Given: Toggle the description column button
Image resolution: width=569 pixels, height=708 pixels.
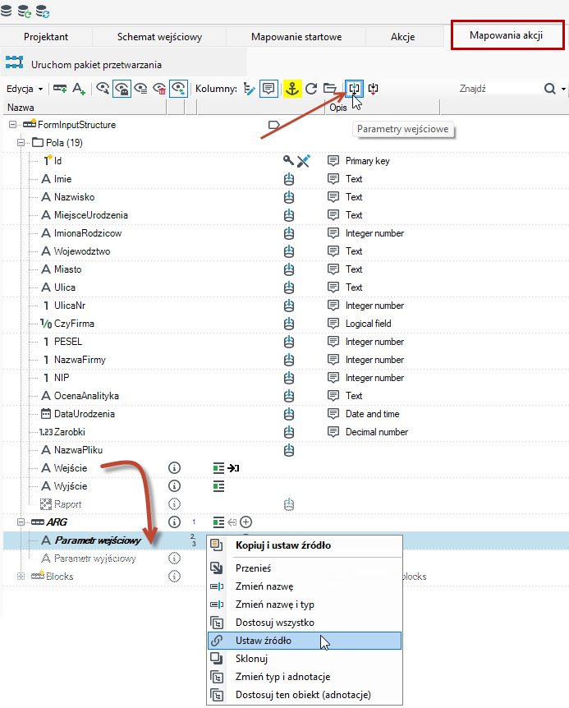Looking at the screenshot, I should 268,89.
